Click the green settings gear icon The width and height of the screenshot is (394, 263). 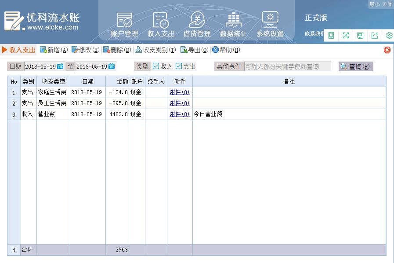point(389,36)
